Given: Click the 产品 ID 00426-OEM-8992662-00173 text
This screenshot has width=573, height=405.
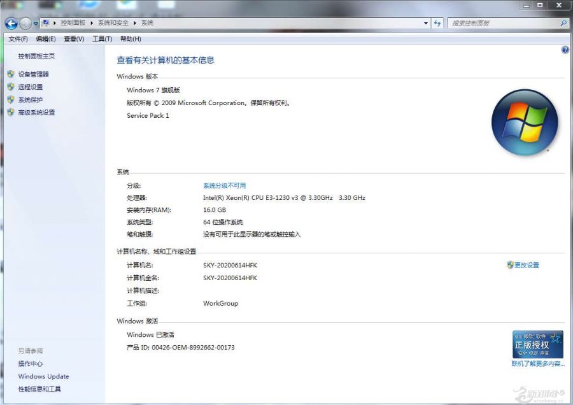Looking at the screenshot, I should (x=181, y=347).
